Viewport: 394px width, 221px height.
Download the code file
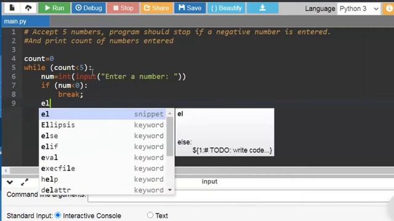point(262,8)
